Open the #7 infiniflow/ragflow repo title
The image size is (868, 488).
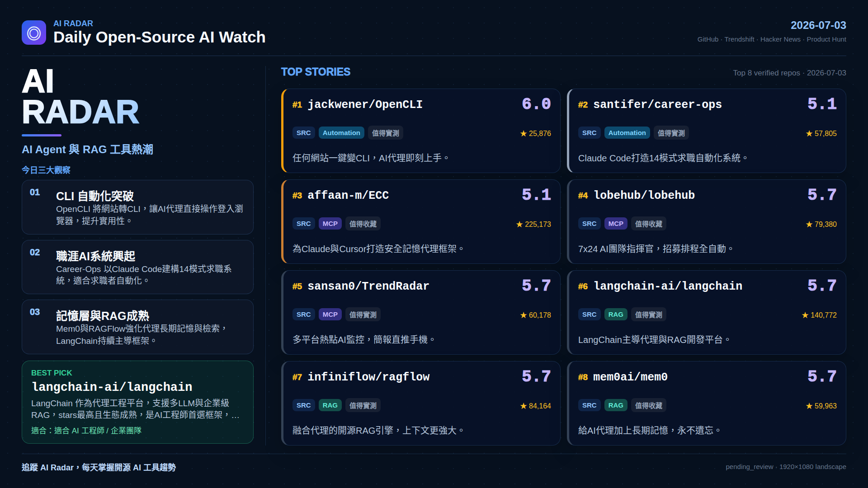pyautogui.click(x=368, y=377)
